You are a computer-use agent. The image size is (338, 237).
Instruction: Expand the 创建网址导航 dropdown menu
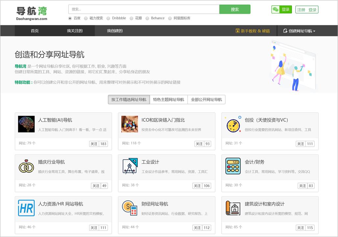click(x=299, y=31)
